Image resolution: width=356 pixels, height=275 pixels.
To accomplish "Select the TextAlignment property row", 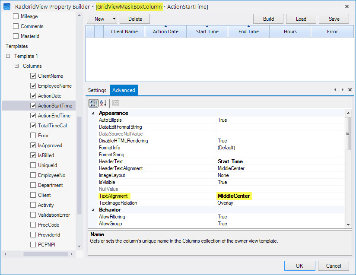I will [222, 196].
